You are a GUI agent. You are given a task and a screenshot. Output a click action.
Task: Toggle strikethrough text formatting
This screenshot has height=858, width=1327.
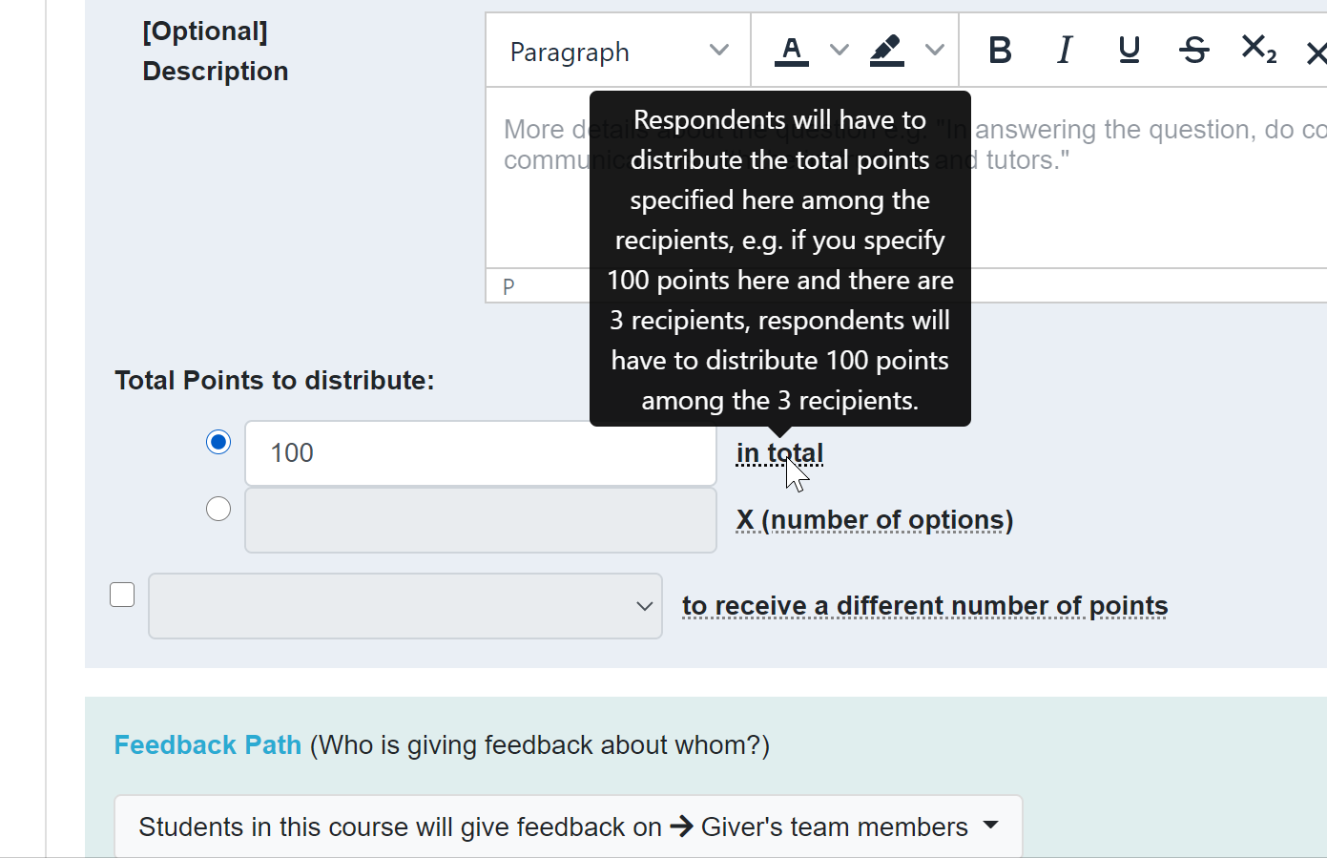(x=1193, y=50)
